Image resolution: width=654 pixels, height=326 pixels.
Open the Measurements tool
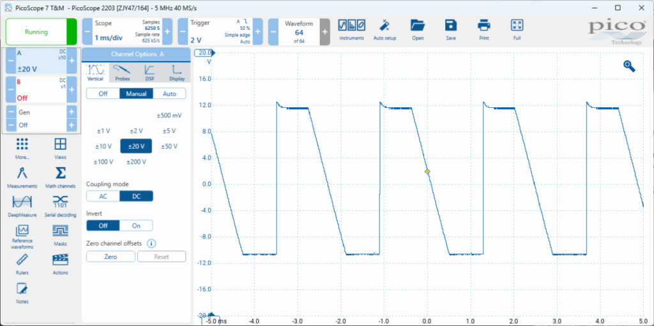(x=22, y=176)
